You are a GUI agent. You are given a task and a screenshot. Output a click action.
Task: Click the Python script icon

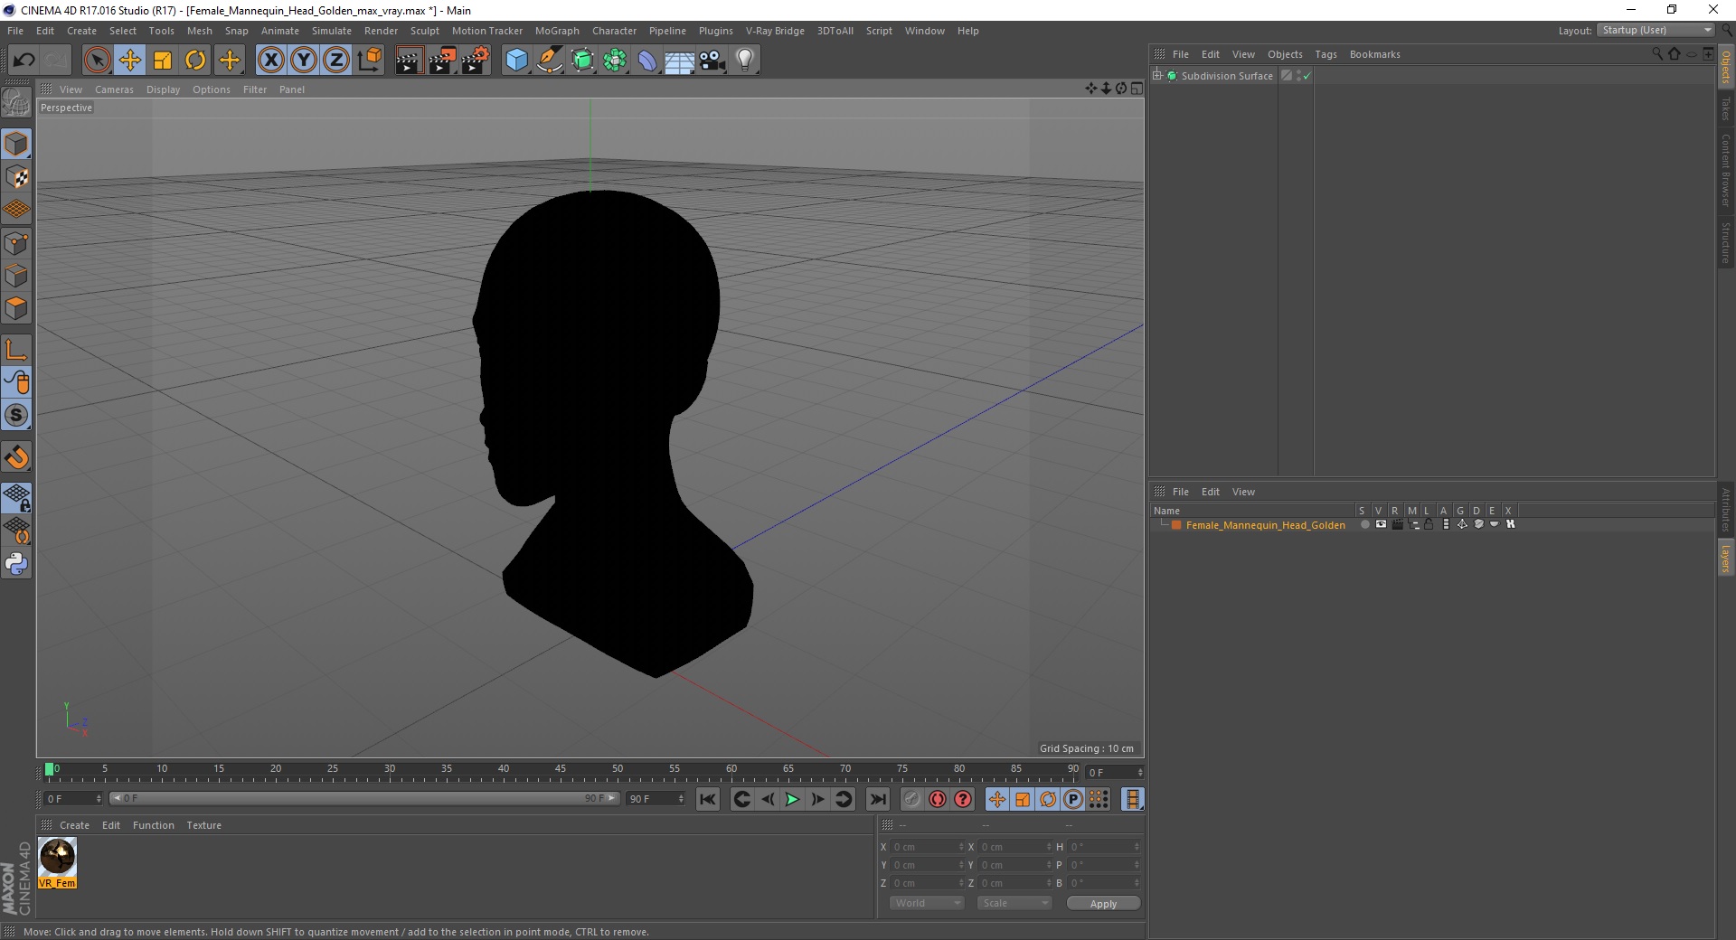tap(16, 564)
